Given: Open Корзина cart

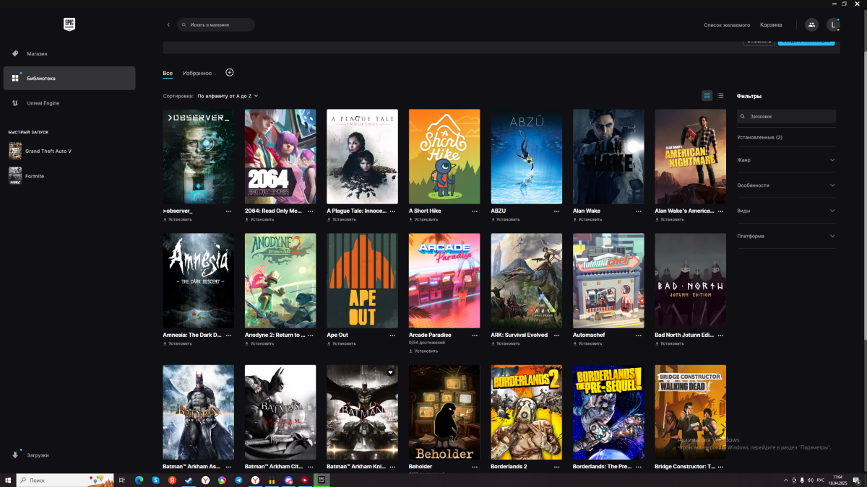Looking at the screenshot, I should pos(771,25).
